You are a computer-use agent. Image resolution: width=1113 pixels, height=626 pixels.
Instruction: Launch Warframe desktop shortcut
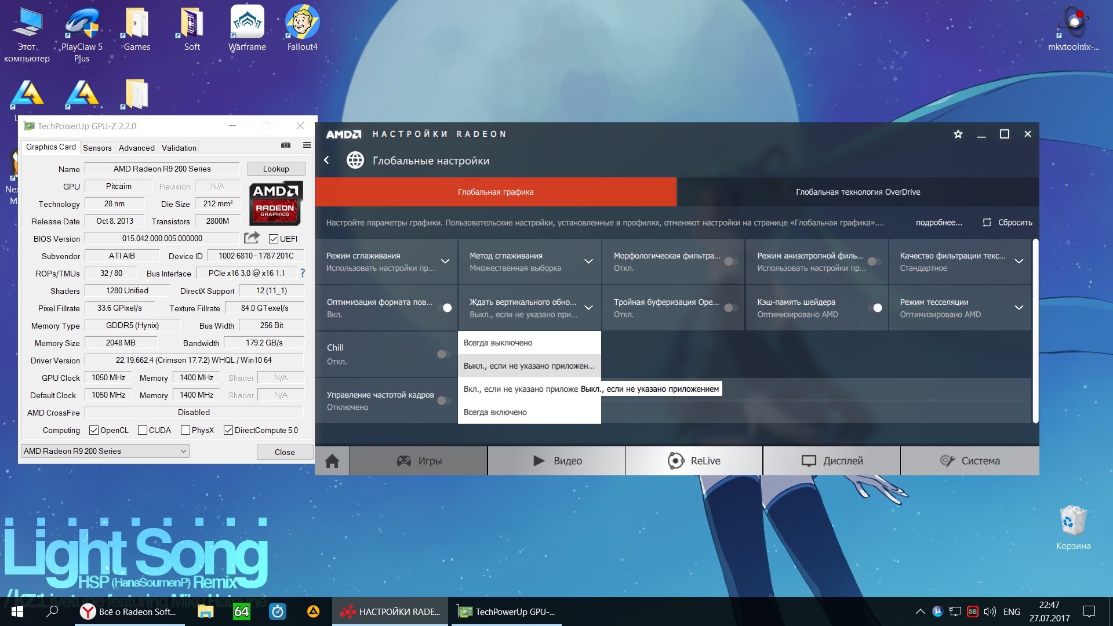[x=247, y=29]
